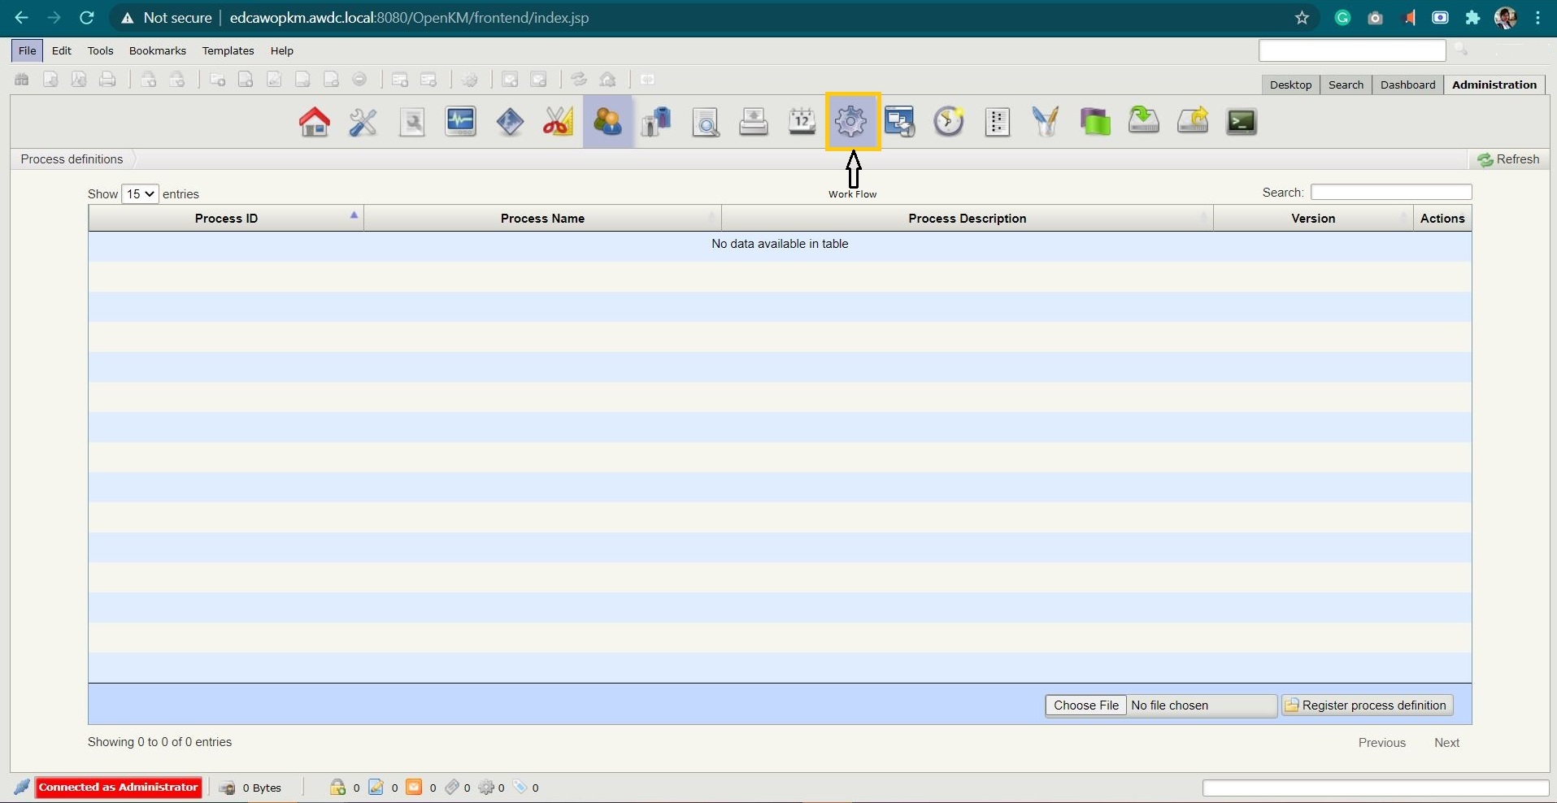The height and width of the screenshot is (803, 1557).
Task: Open the Work Flow gear icon
Action: (851, 122)
